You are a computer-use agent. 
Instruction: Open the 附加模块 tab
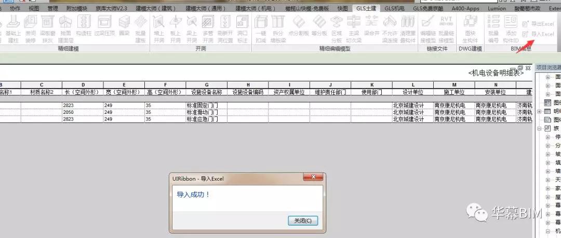point(76,8)
